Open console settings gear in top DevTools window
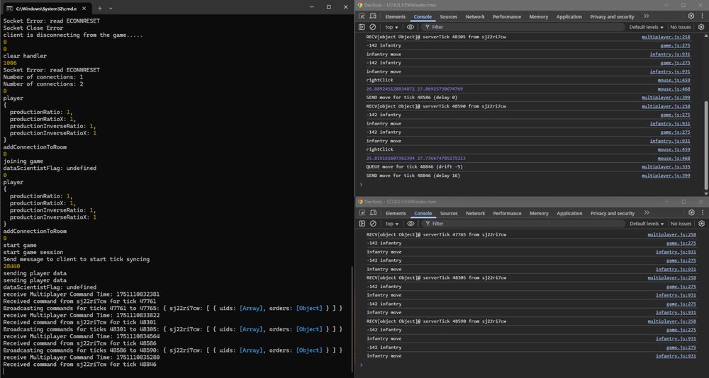The width and height of the screenshot is (709, 378). coord(701,27)
